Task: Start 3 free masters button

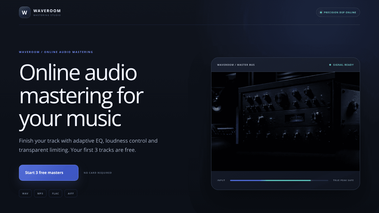Action: pos(49,173)
